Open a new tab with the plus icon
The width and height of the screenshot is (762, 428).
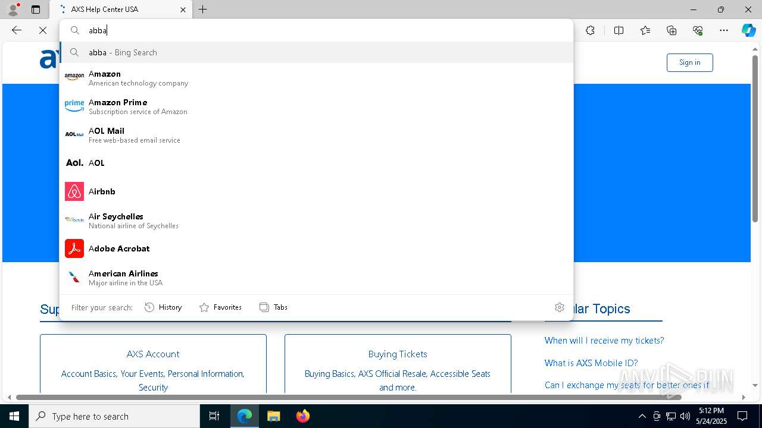click(203, 10)
